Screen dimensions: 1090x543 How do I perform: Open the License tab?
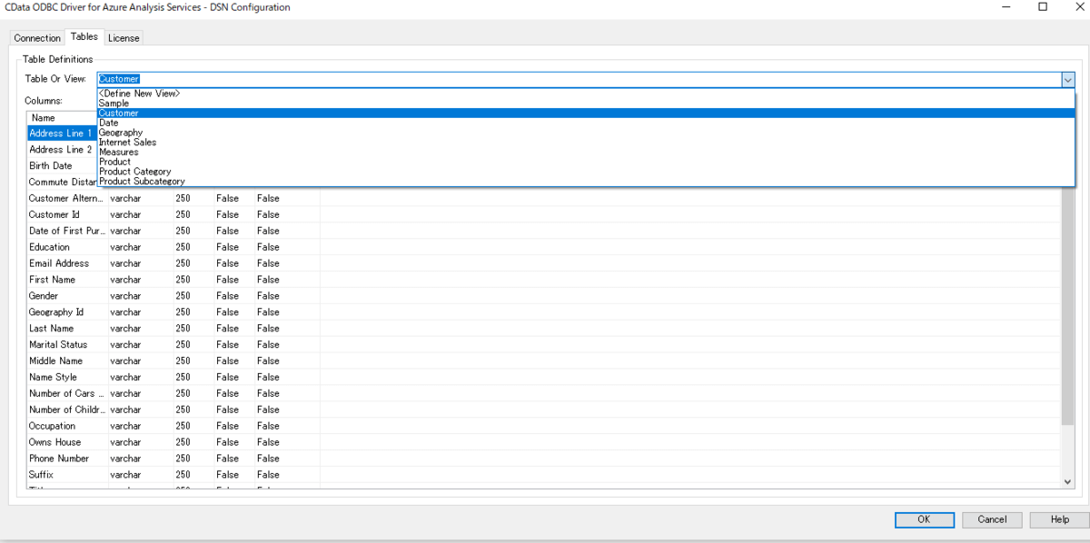pos(124,38)
